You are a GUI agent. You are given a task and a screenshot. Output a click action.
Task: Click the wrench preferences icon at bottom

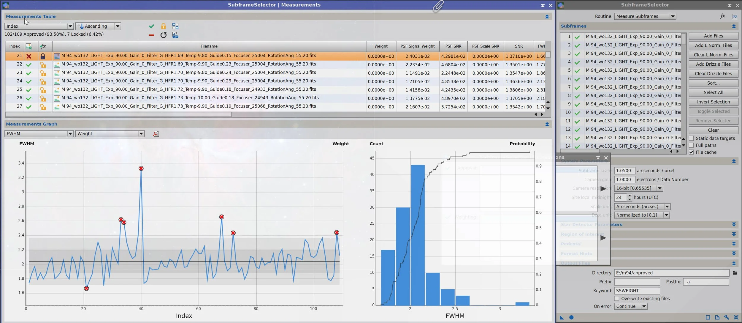727,317
